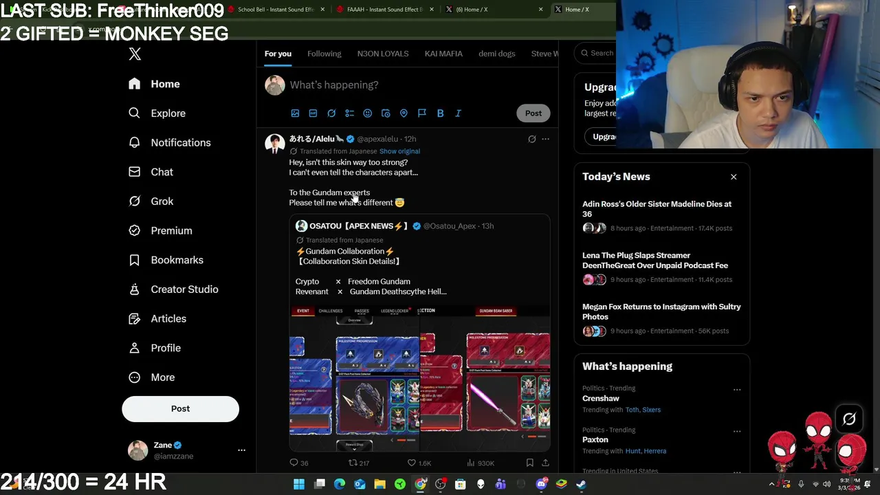Close the Today's News panel
This screenshot has width=880, height=495.
click(x=734, y=177)
